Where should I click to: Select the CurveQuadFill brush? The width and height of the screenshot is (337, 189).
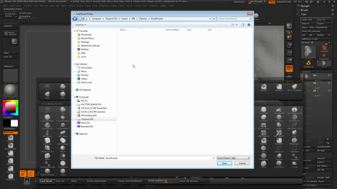pos(279,110)
